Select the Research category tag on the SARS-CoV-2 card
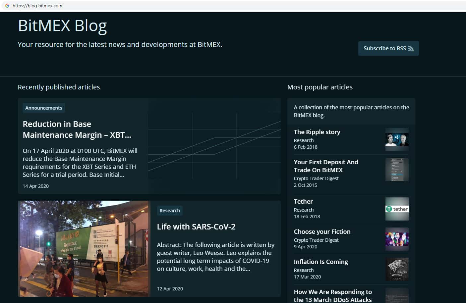466x303 pixels. 170,211
